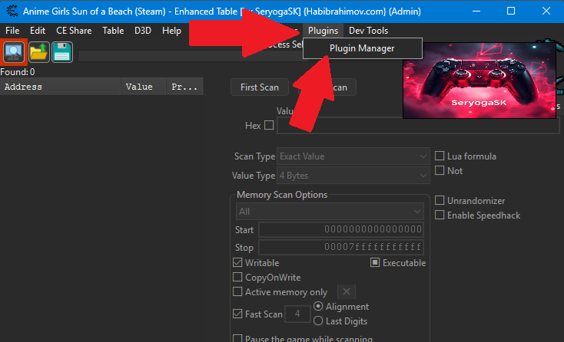564x342 pixels.
Task: Toggle the Not checkbox
Action: tap(440, 170)
